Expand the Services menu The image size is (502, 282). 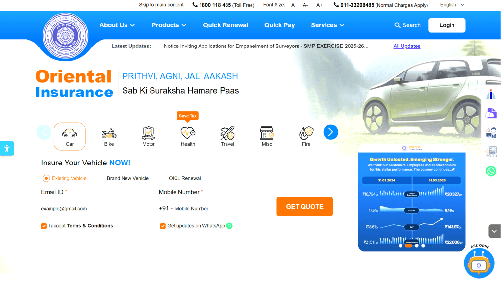pyautogui.click(x=327, y=25)
